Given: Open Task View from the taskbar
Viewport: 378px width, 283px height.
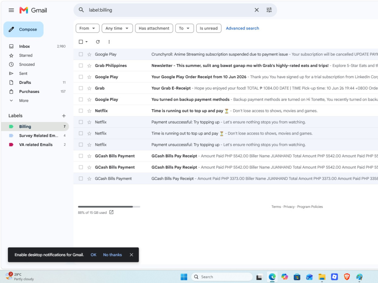Looking at the screenshot, I should click(259, 277).
